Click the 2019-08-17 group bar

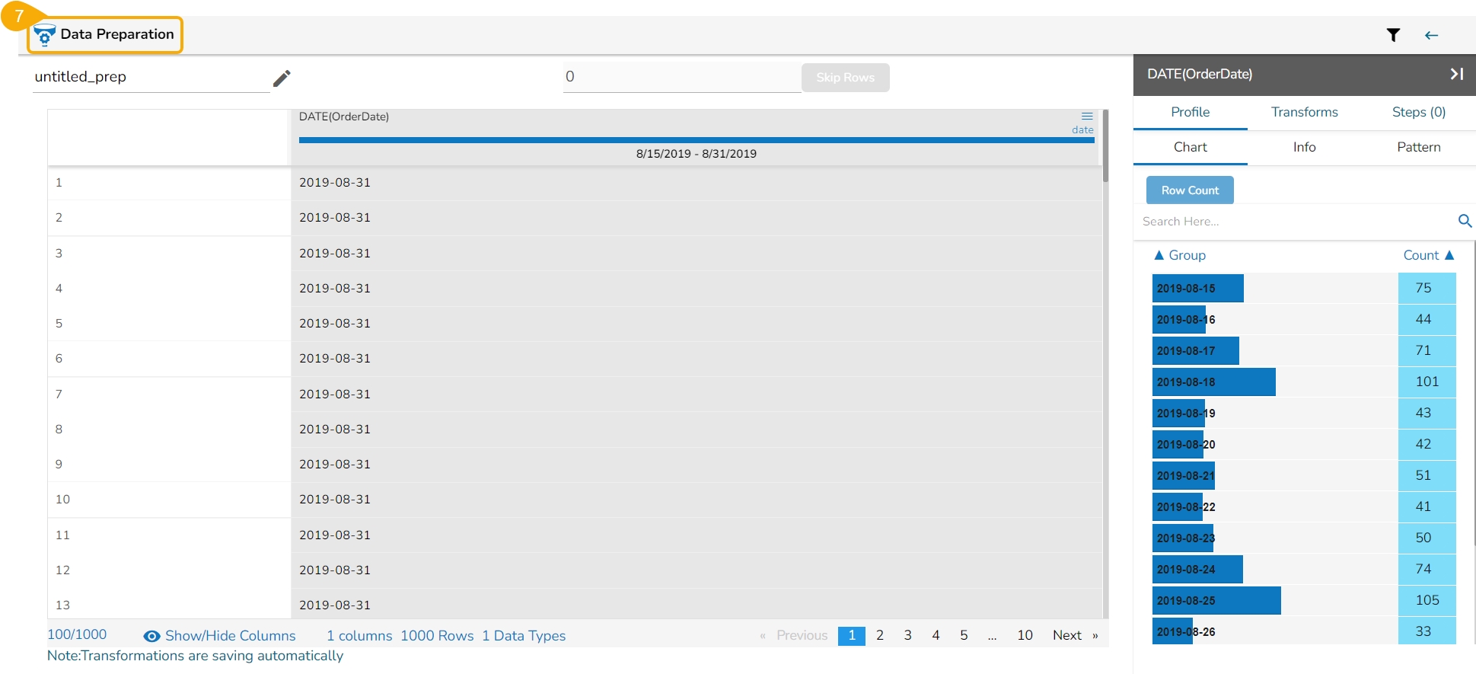coord(1196,351)
